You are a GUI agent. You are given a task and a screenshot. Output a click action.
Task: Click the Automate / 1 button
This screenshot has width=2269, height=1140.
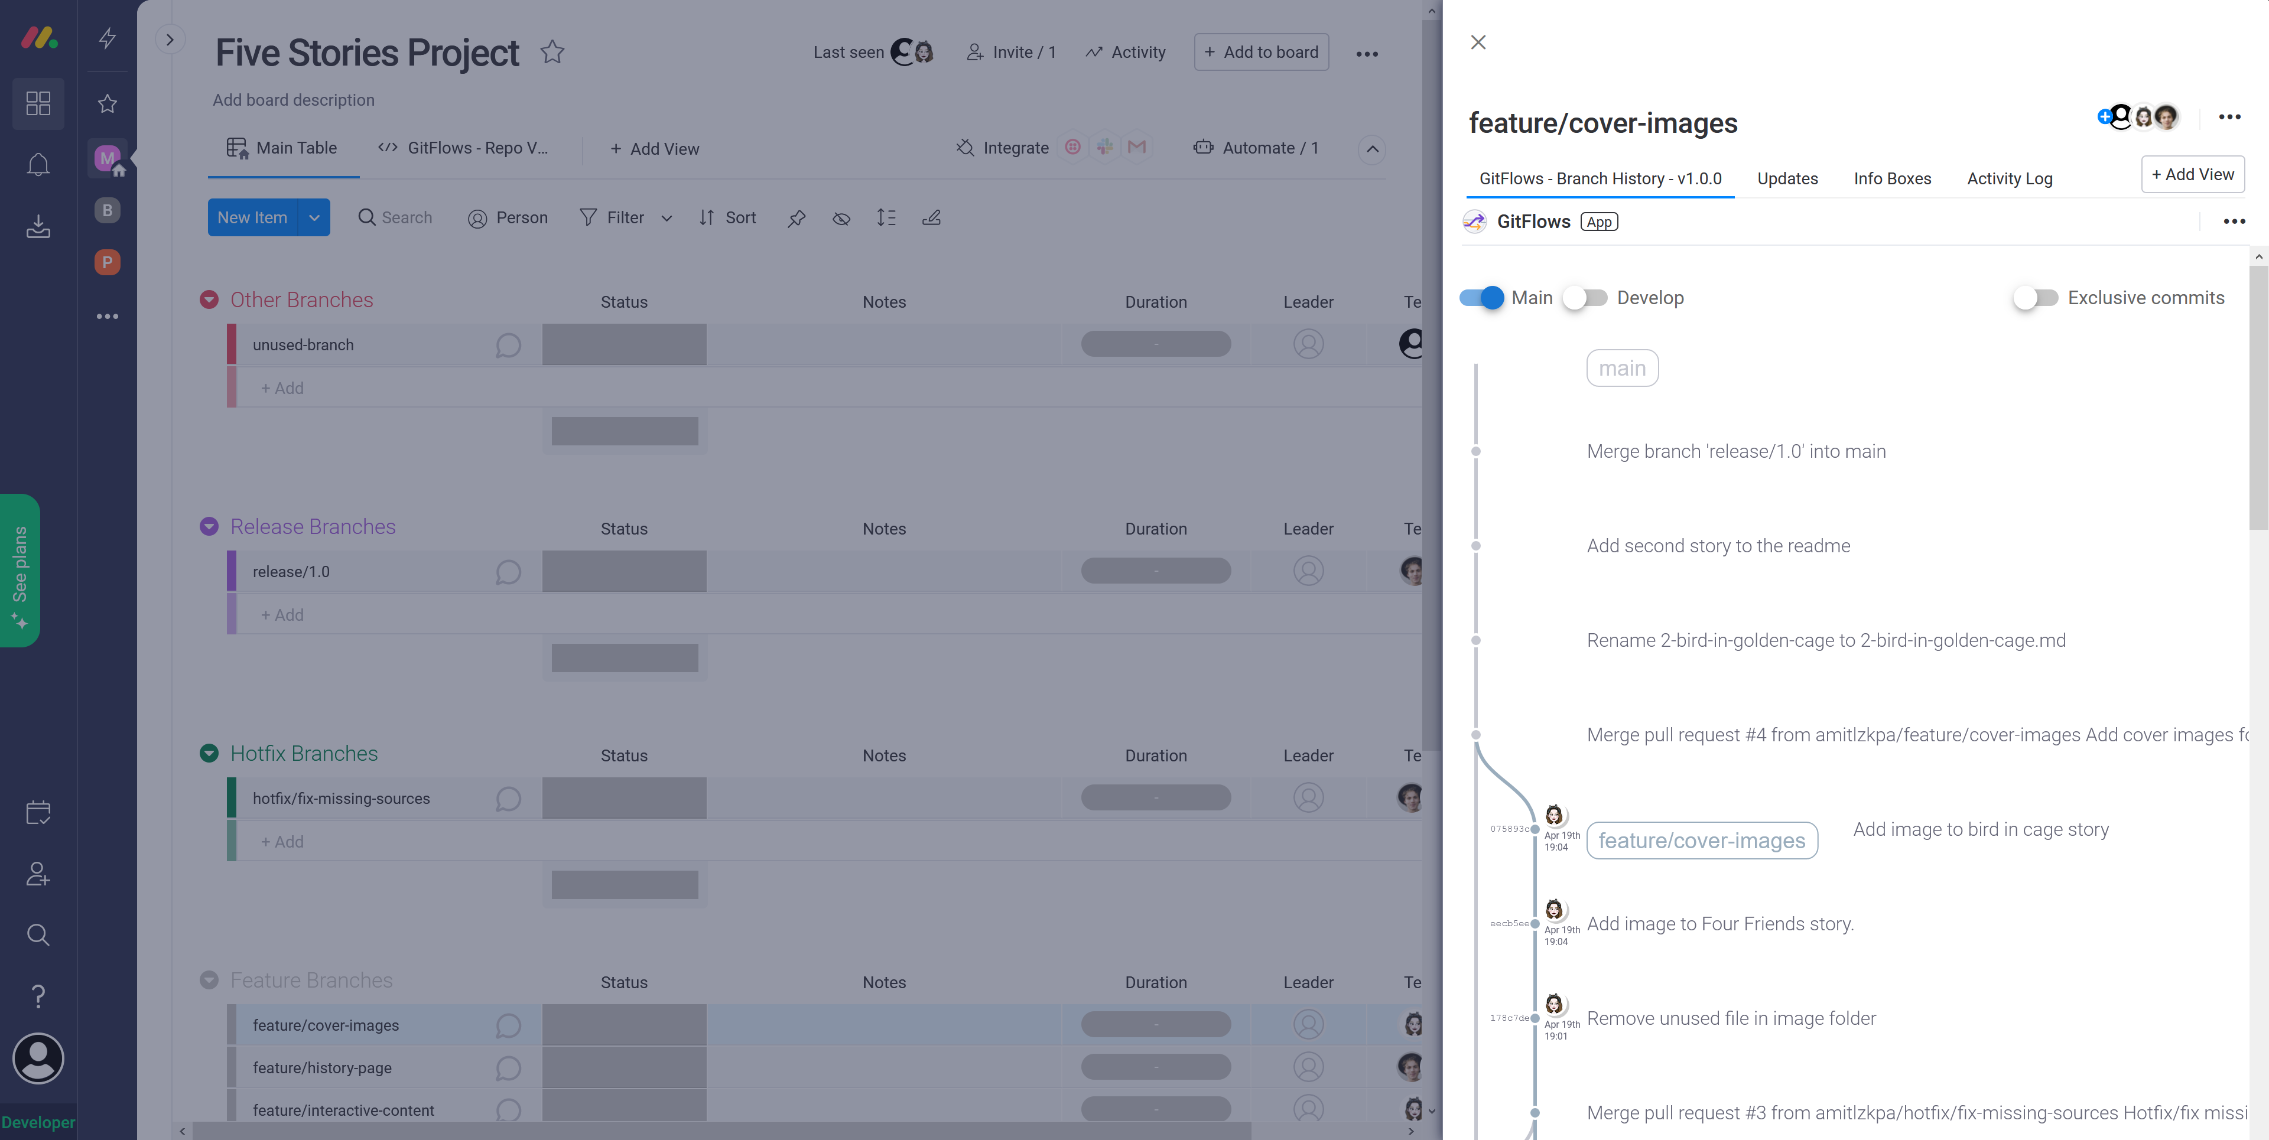coord(1257,148)
